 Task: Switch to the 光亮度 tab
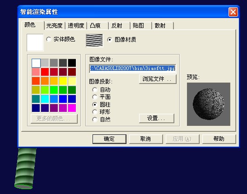pyautogui.click(x=55, y=25)
